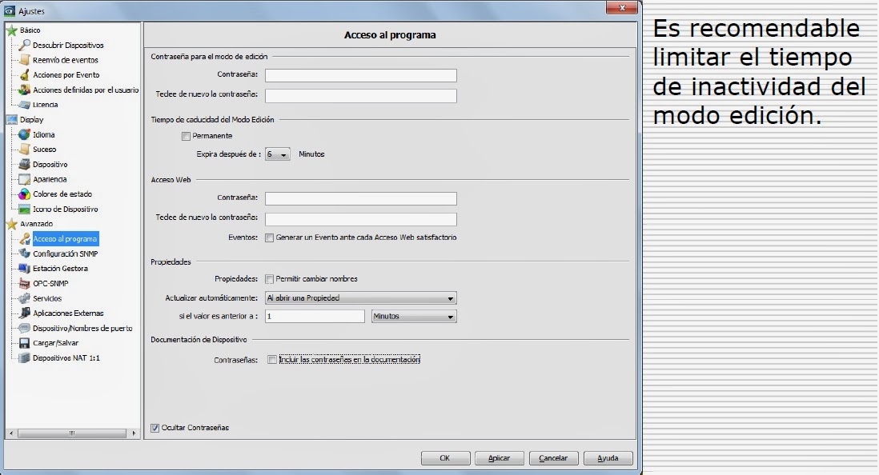This screenshot has height=475, width=879.
Task: Open the Expira después de dropdown
Action: pos(277,154)
